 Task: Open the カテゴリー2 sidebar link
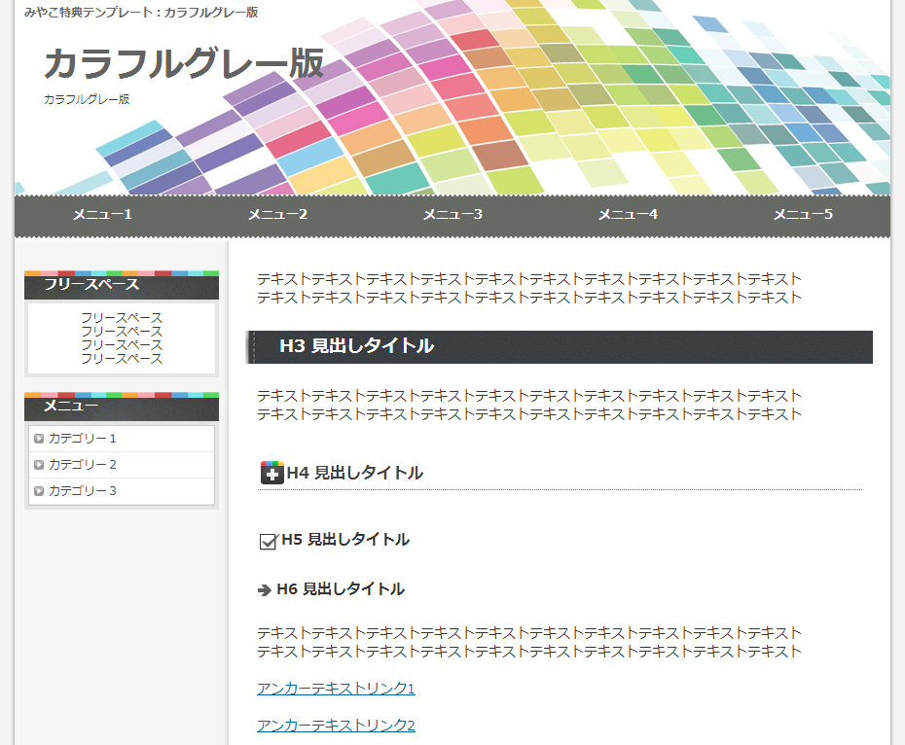pyautogui.click(x=82, y=465)
